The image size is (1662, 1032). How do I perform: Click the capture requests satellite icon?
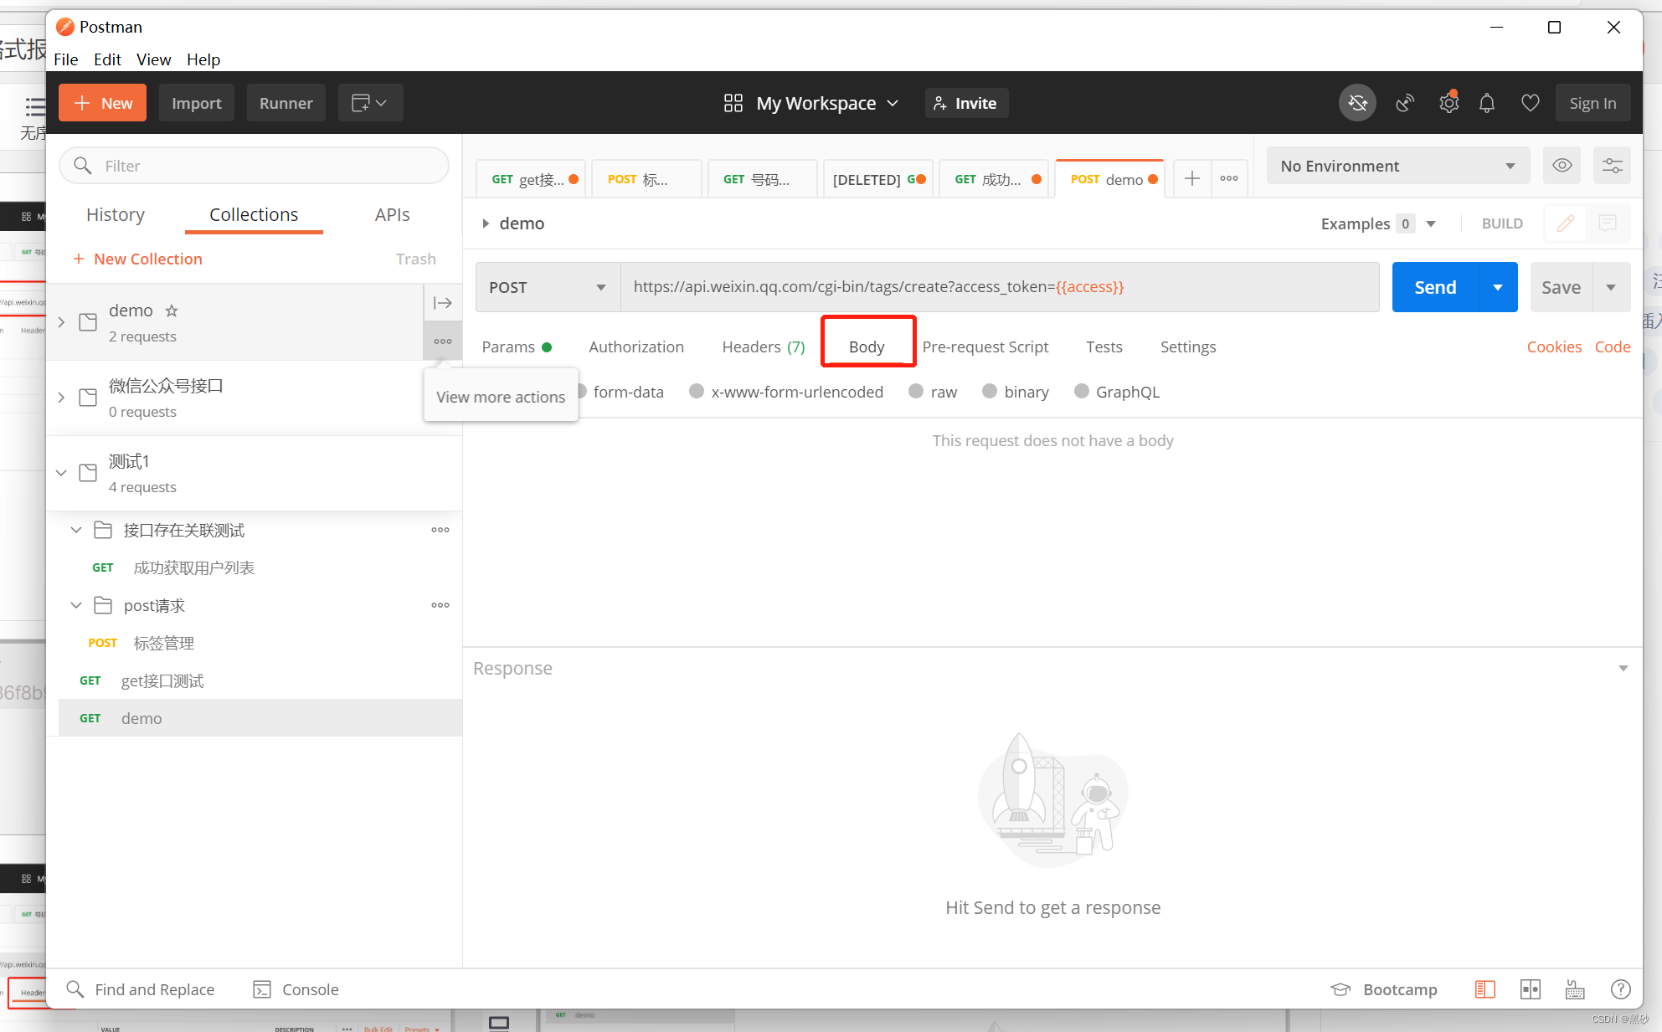1405,103
